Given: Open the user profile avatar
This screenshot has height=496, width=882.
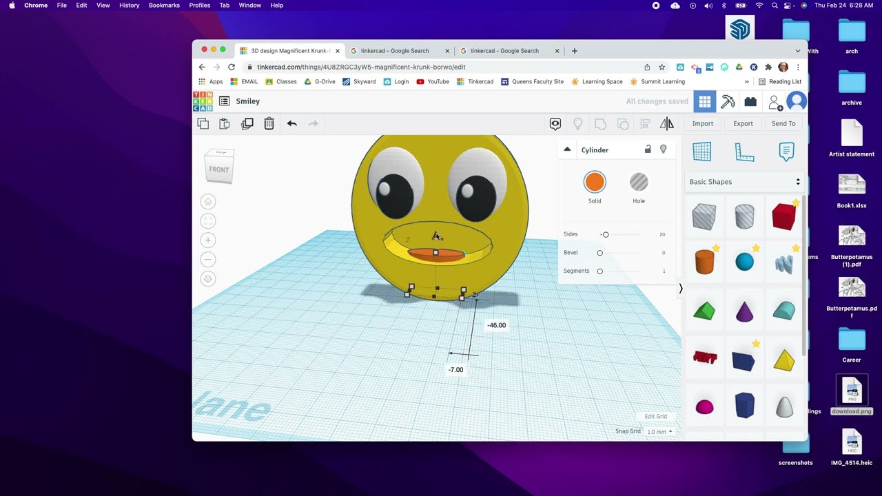Looking at the screenshot, I should point(797,101).
